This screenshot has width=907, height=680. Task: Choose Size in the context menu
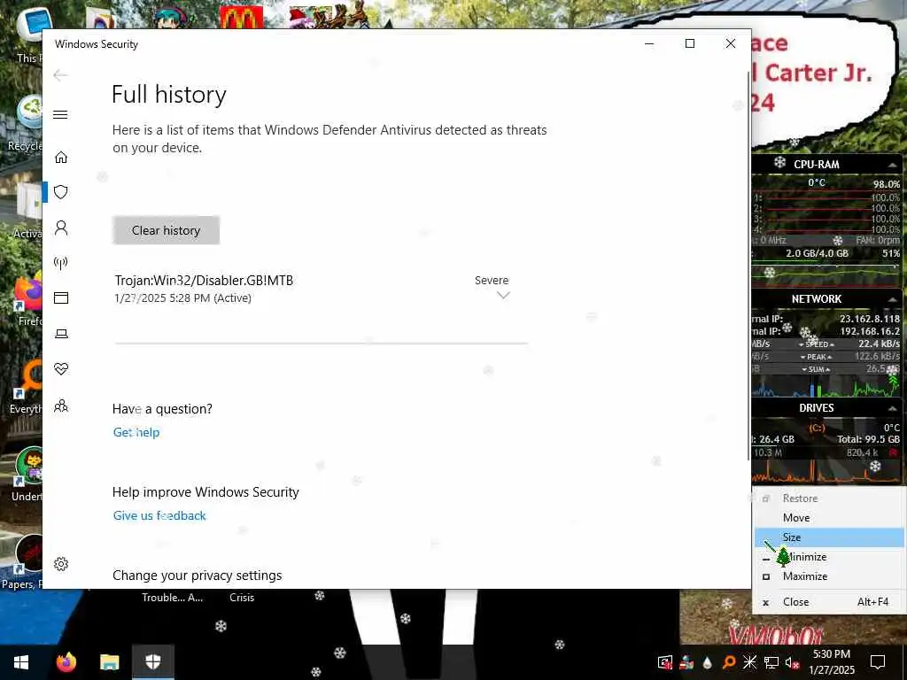[x=828, y=537]
